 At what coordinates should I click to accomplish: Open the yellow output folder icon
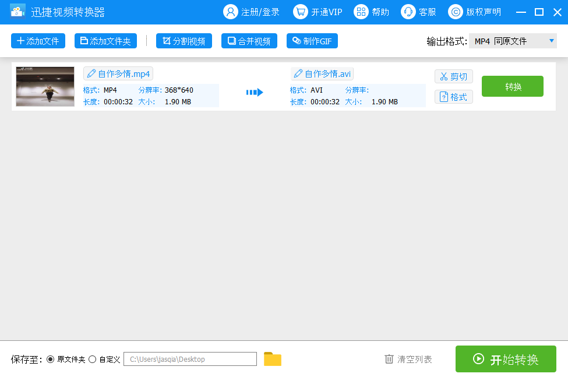(273, 359)
